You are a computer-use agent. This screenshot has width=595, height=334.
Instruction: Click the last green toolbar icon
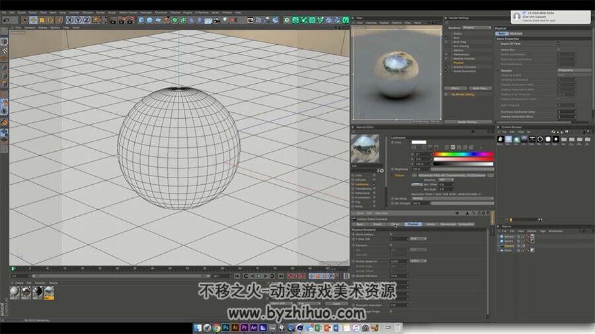click(345, 20)
